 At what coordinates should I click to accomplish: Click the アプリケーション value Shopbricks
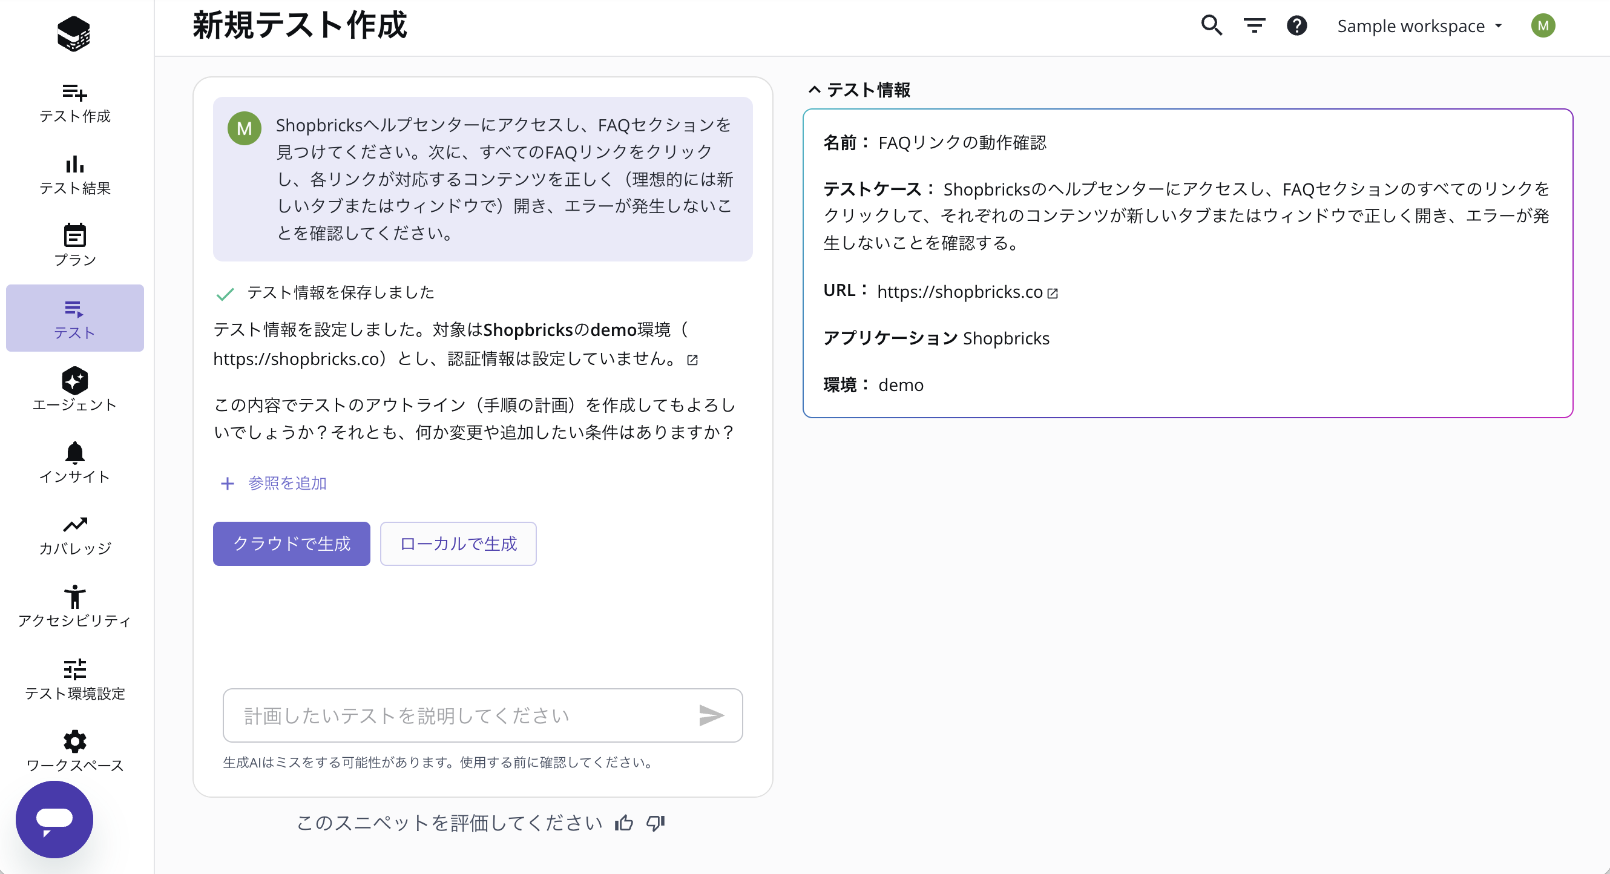[x=1006, y=338]
